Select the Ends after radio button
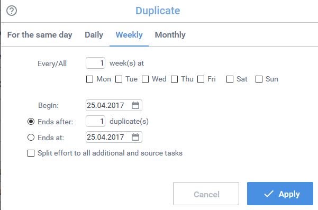The height and width of the screenshot is (210, 318). (31, 122)
